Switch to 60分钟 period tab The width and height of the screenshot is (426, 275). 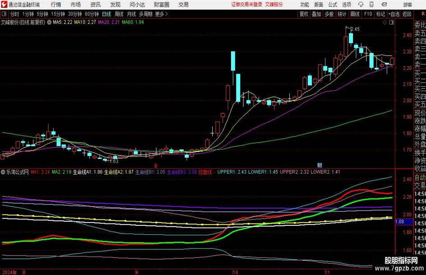pyautogui.click(x=92, y=14)
